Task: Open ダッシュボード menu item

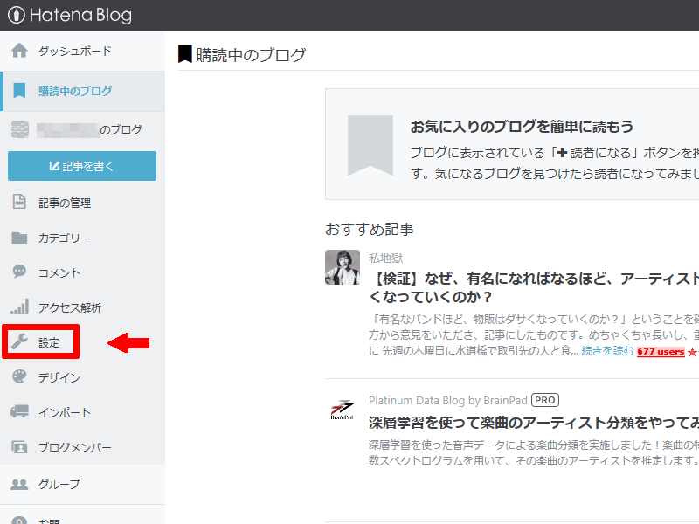Action: 75,51
